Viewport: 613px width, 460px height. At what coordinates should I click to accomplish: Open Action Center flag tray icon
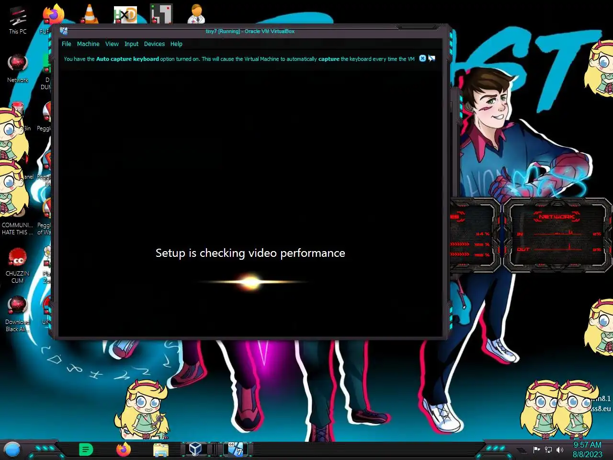pyautogui.click(x=536, y=449)
